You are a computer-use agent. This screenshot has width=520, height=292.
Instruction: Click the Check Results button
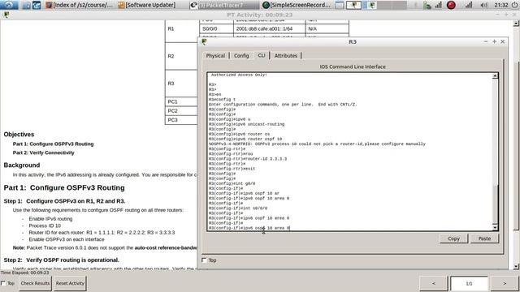point(35,283)
